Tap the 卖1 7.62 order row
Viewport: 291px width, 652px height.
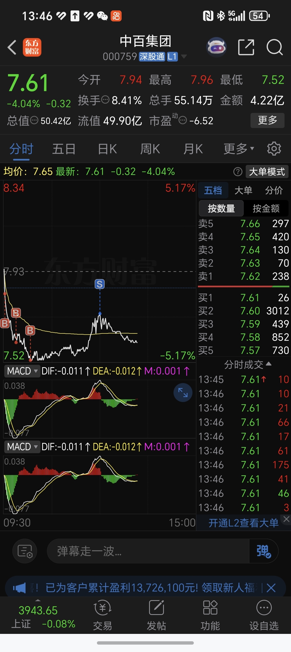coord(244,276)
